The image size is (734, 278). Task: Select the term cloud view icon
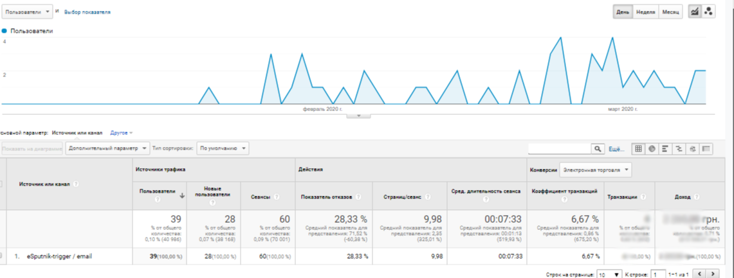692,148
